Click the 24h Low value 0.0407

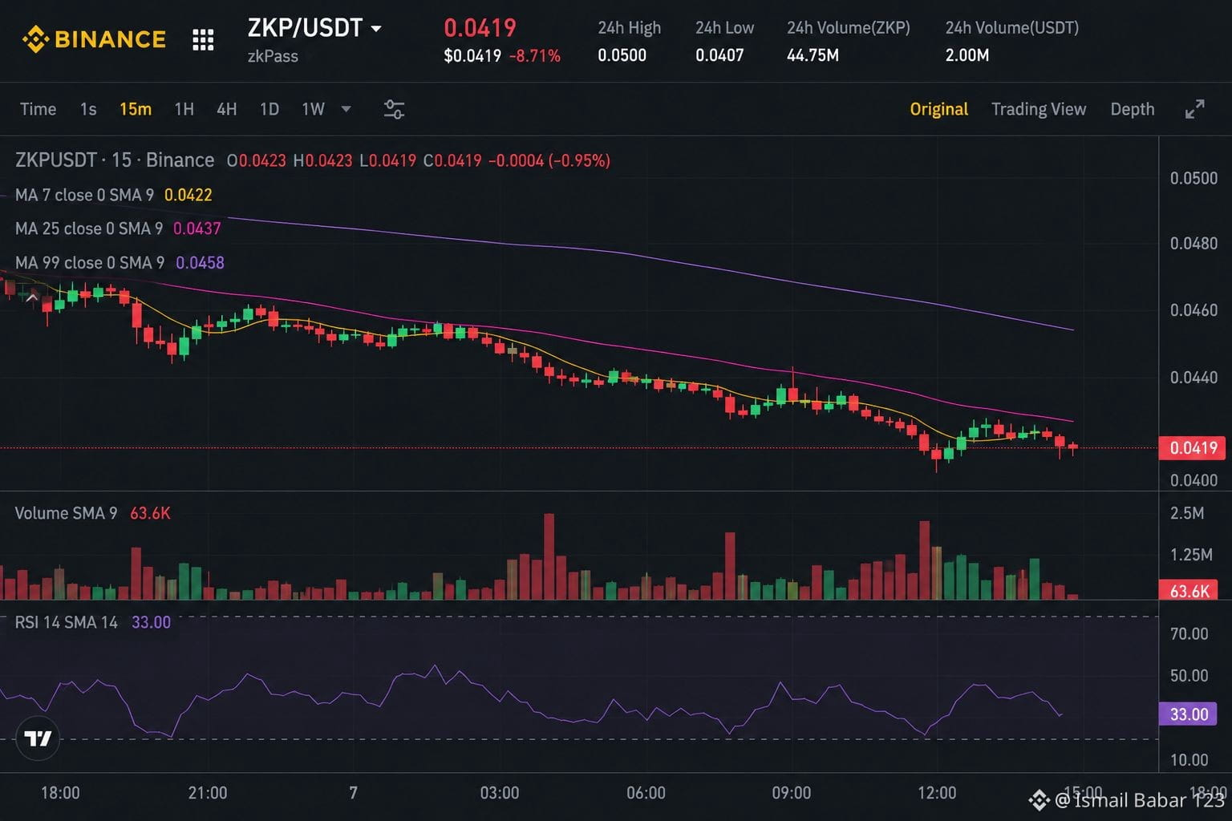[x=719, y=55]
